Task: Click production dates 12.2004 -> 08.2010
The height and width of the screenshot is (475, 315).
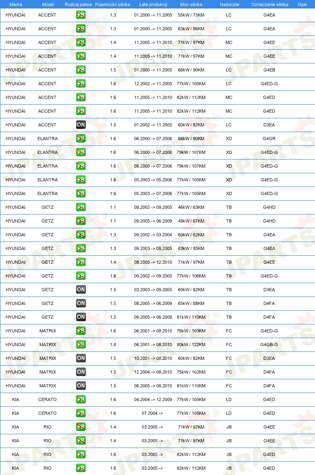Action: 153,372
